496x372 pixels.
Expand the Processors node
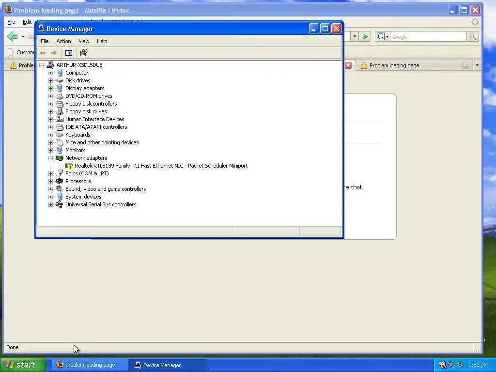click(50, 181)
